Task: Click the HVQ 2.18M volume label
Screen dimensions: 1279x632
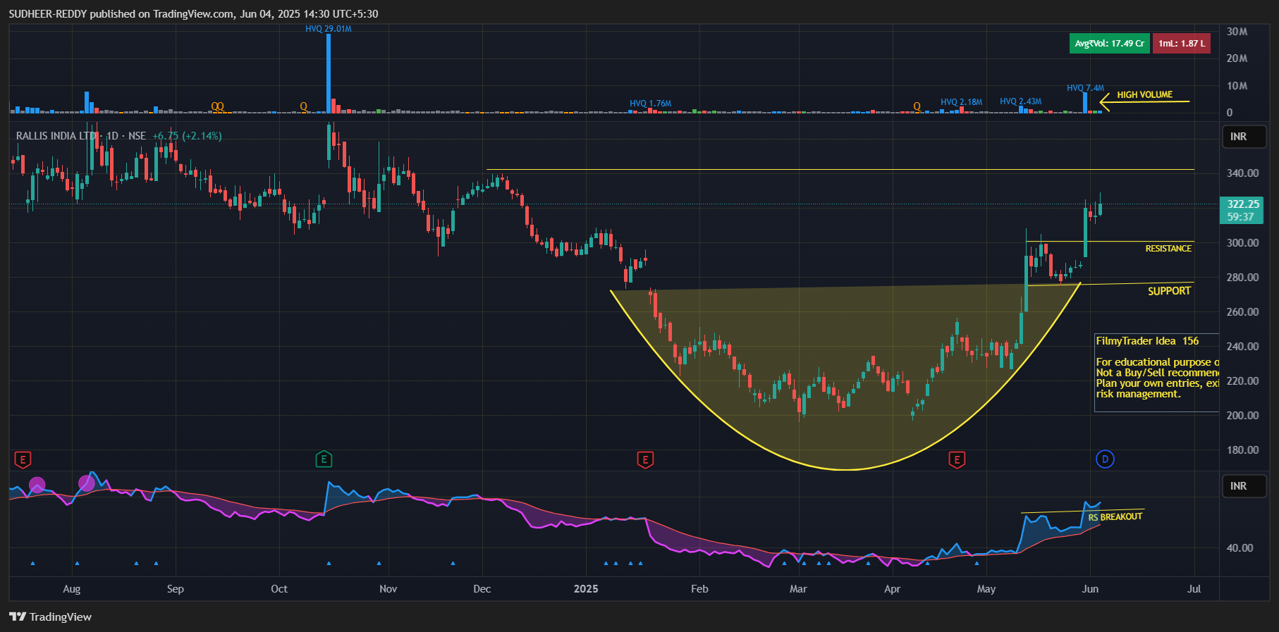Action: pyautogui.click(x=961, y=102)
